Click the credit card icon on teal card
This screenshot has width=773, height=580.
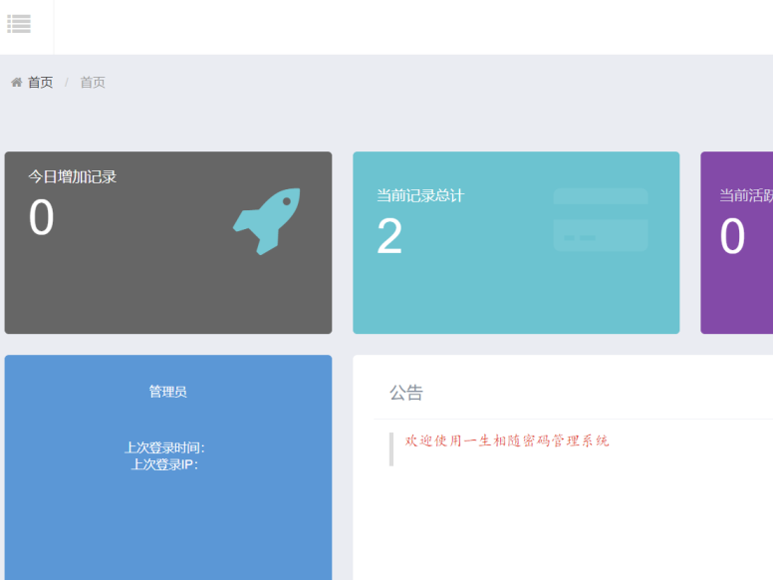point(600,220)
